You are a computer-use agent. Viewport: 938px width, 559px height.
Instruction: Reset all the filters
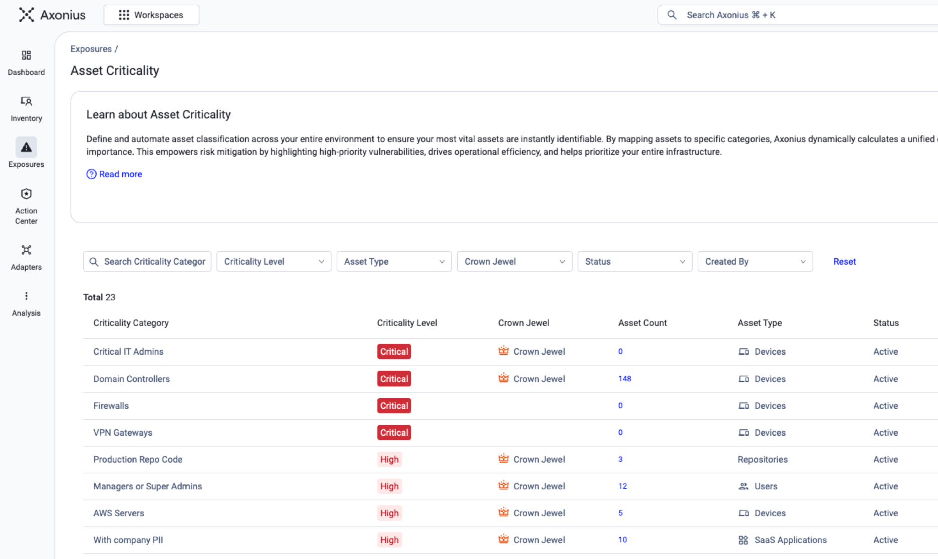coord(844,261)
